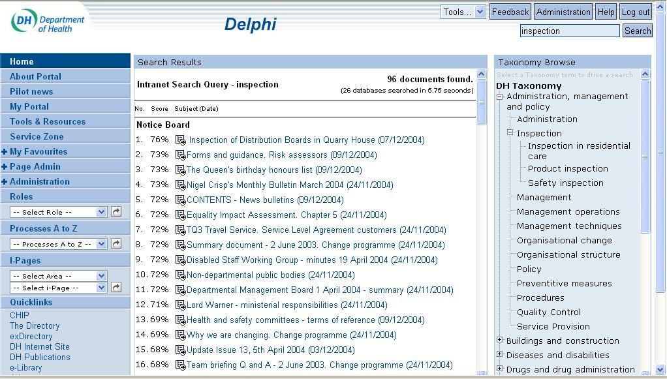
Task: Click the go arrow next to Processes A to Z dropdown
Action: point(116,243)
